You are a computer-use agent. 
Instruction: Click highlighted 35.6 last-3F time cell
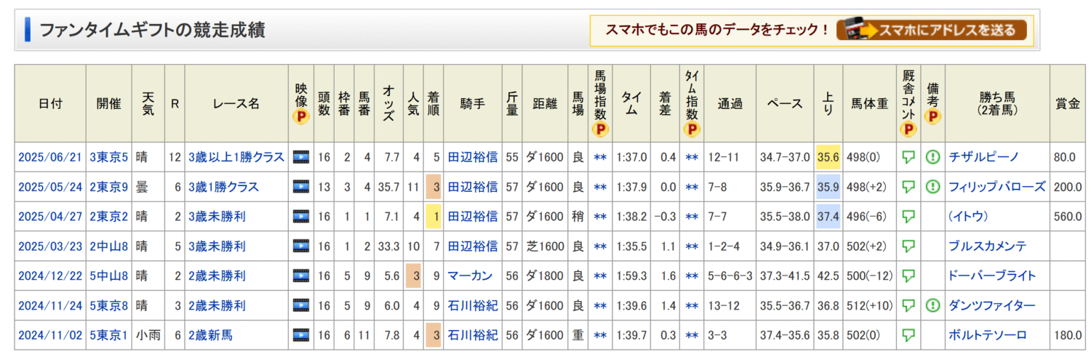point(828,157)
